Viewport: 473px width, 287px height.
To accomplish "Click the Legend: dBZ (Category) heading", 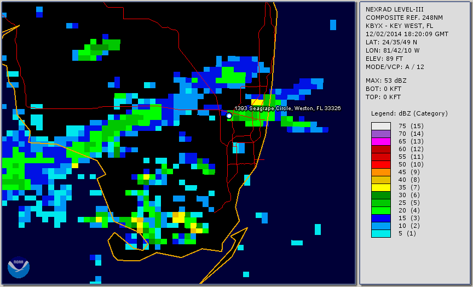I will pos(409,113).
